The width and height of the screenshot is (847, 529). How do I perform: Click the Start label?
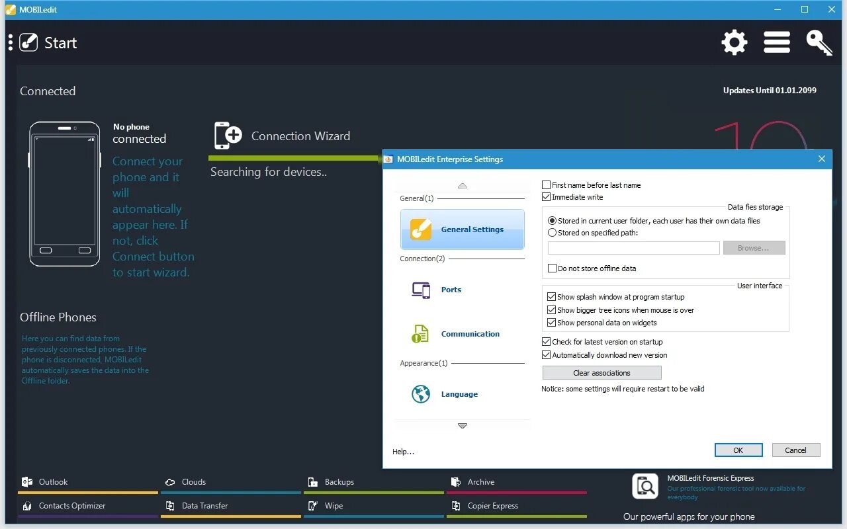click(60, 43)
